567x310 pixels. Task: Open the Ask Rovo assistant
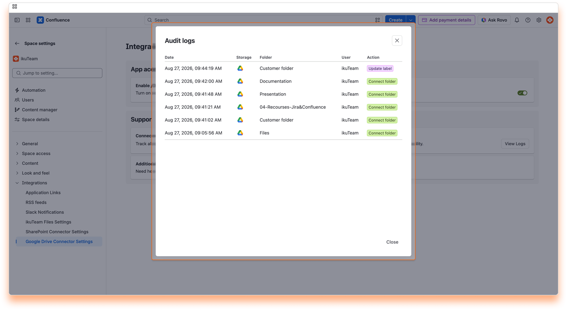[x=494, y=20]
